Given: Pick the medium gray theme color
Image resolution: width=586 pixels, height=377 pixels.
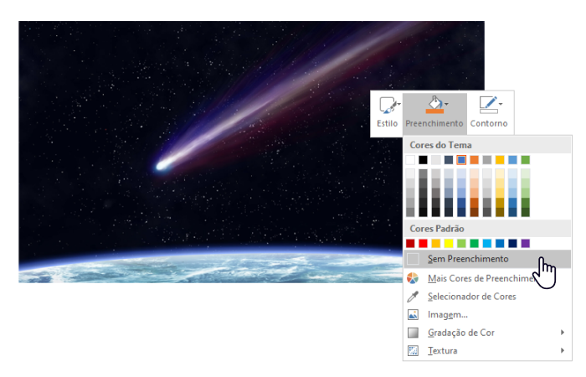Looking at the screenshot, I should tap(487, 160).
